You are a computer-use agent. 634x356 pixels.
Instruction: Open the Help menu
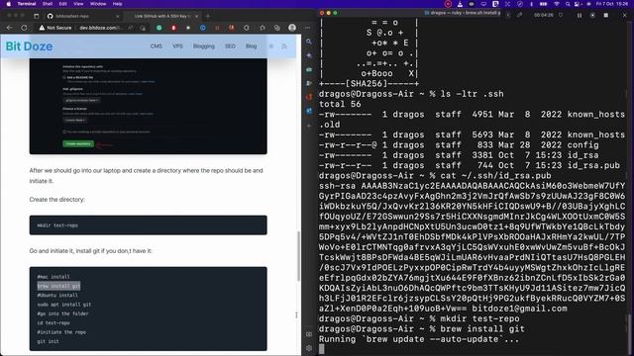[x=118, y=4]
